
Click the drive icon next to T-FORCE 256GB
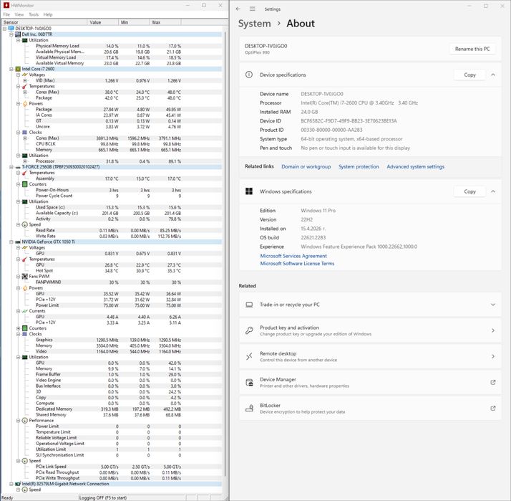(18, 167)
